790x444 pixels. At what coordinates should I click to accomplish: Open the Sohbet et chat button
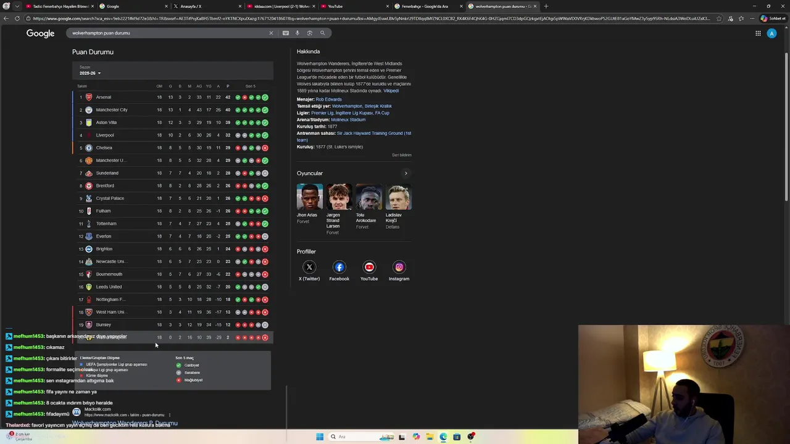[773, 18]
